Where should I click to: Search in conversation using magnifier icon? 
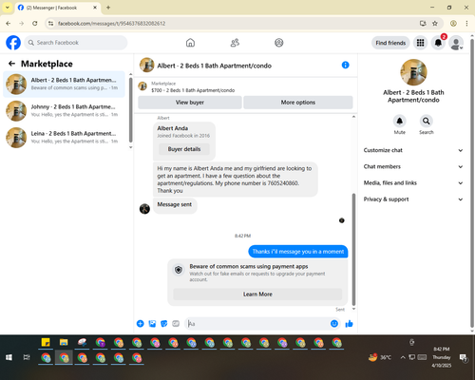(x=427, y=121)
